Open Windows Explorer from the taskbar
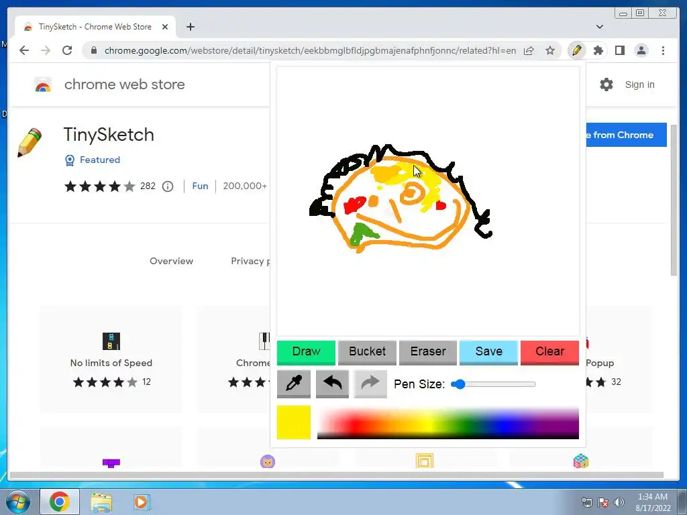The height and width of the screenshot is (515, 687). [102, 502]
